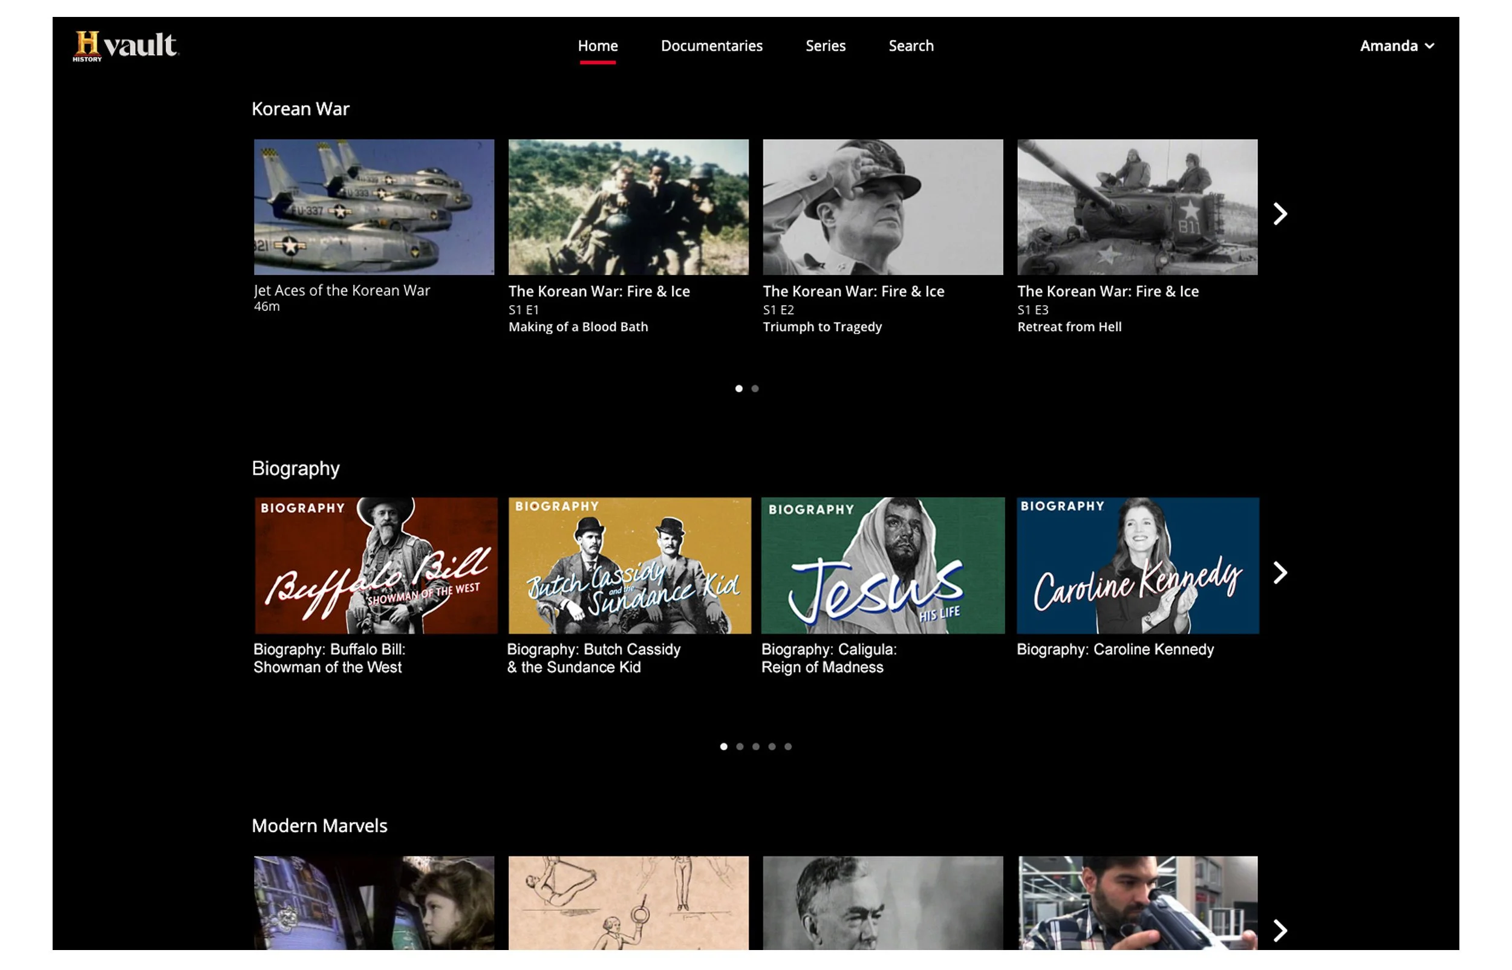The width and height of the screenshot is (1512, 970).
Task: Click the History Vault logo
Action: [125, 46]
